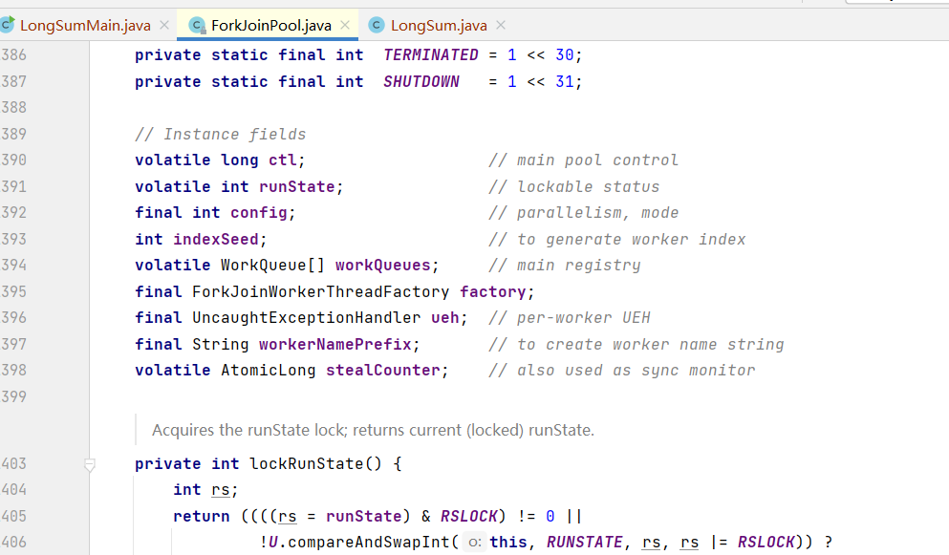Click the workQueues field name
Viewport: 949px width, 555px height.
382,266
